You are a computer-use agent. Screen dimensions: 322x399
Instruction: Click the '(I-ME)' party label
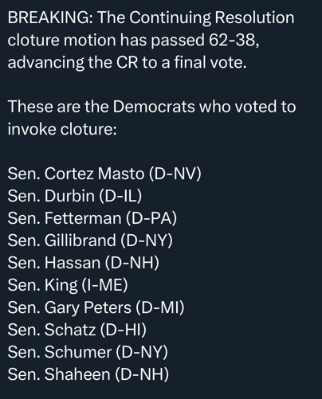coord(104,285)
